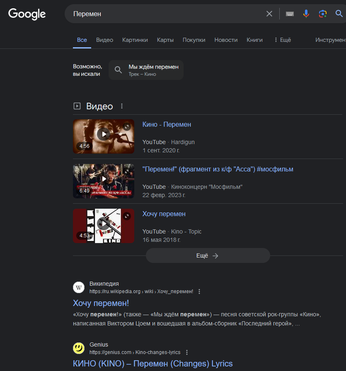This screenshot has width=346, height=371.
Task: Open Хочу перемен video link
Action: point(164,214)
